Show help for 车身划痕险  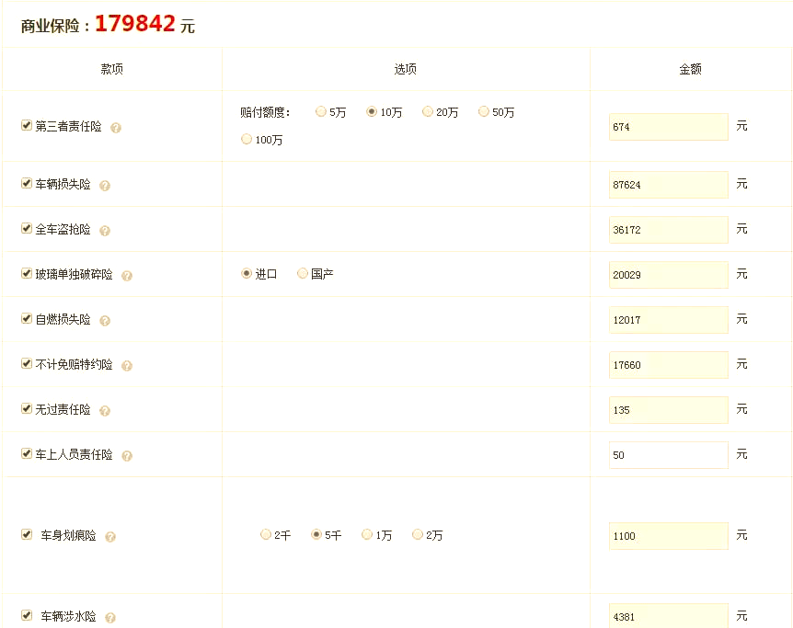[x=110, y=536]
